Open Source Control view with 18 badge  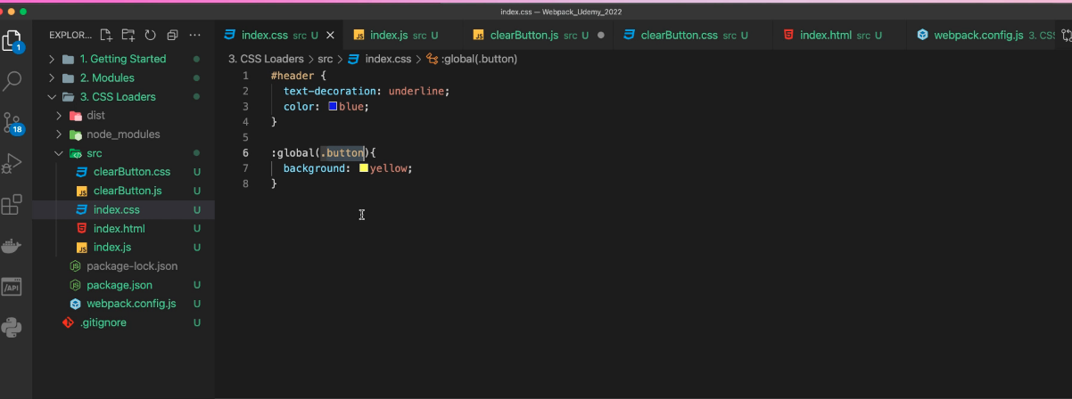[x=12, y=123]
